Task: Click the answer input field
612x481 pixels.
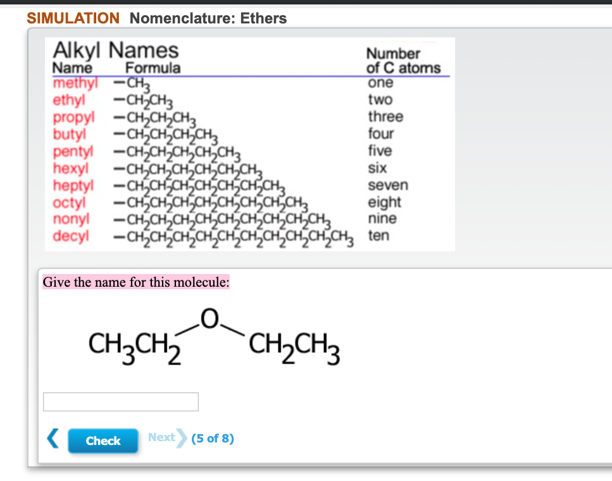Action: coord(120,401)
